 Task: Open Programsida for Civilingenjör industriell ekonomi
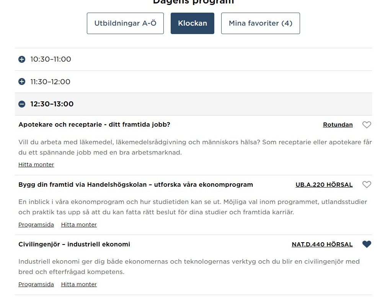36,284
